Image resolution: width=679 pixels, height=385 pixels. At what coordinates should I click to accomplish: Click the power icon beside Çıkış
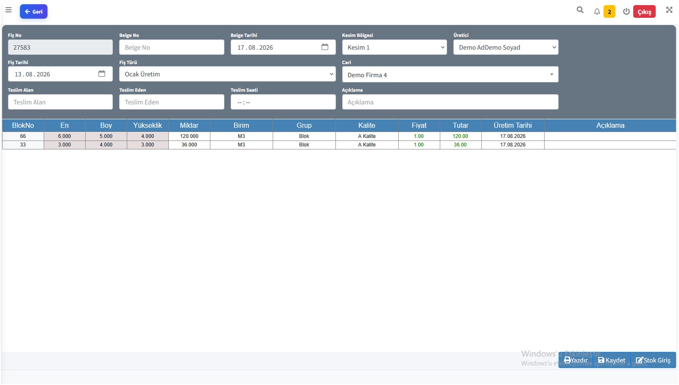tap(626, 11)
